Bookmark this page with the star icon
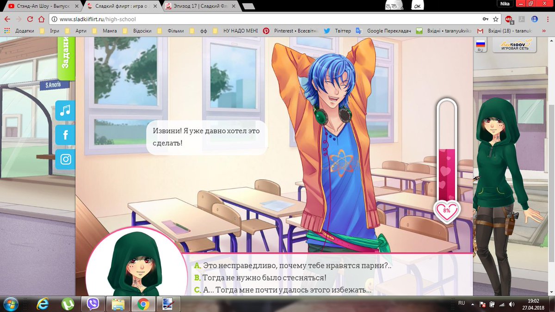This screenshot has width=555, height=312. 496,19
